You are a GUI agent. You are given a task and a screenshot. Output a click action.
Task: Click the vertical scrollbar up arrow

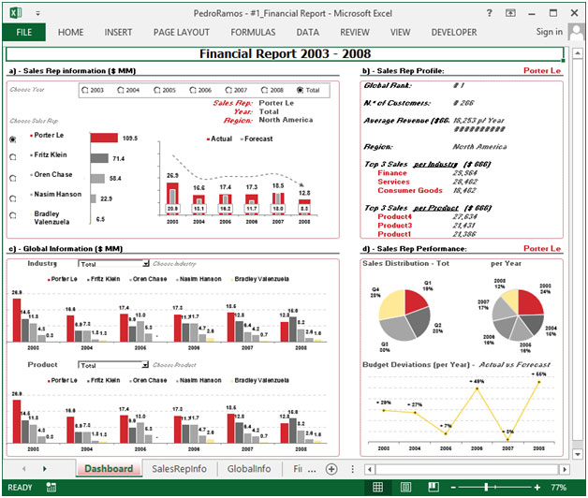pyautogui.click(x=578, y=53)
